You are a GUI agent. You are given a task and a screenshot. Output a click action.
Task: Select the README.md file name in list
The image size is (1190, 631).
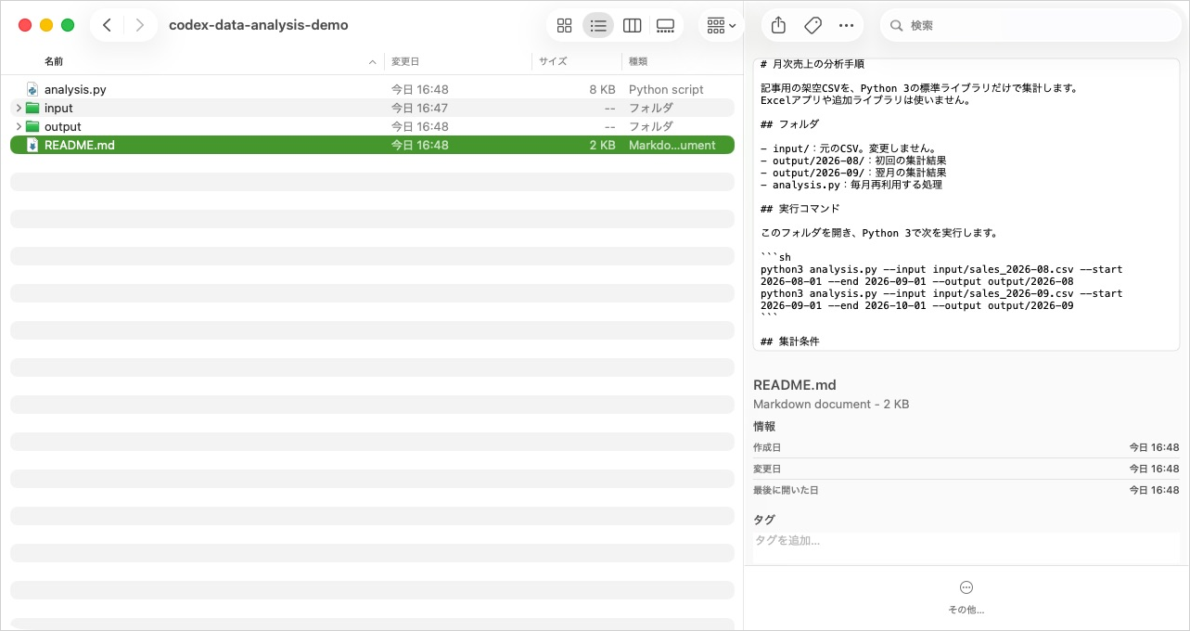click(x=80, y=146)
